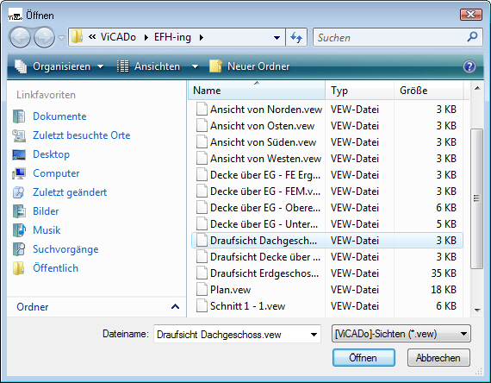The height and width of the screenshot is (383, 491).
Task: Select Musik from favorite links
Action: 47,230
